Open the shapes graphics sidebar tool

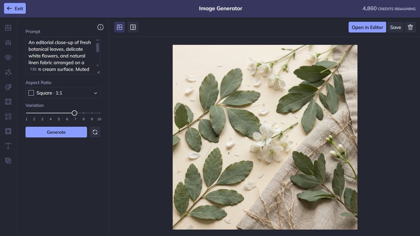point(8,116)
